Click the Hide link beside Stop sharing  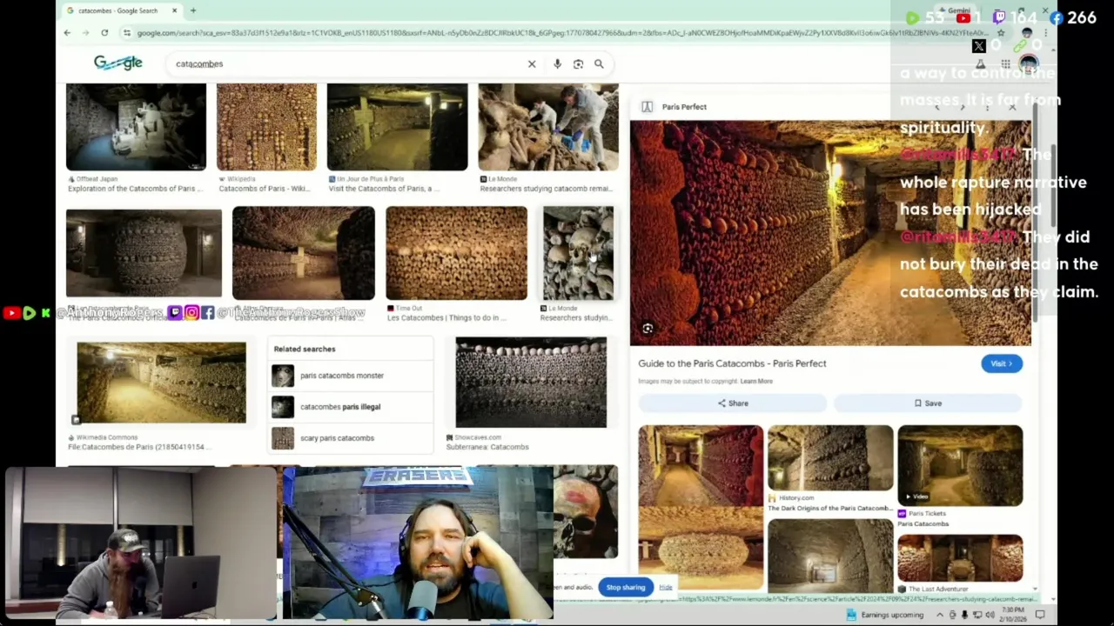pos(666,587)
